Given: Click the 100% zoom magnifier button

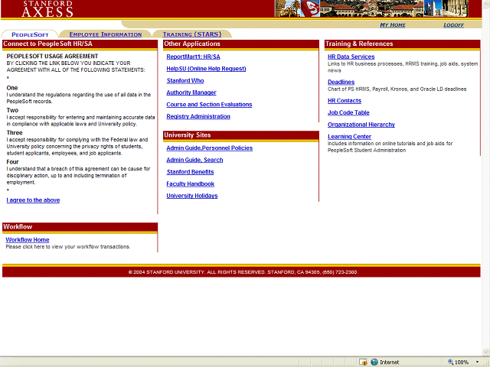Looking at the screenshot, I should (459, 362).
